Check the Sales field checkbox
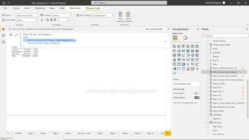The image size is (249, 140). 207,64
